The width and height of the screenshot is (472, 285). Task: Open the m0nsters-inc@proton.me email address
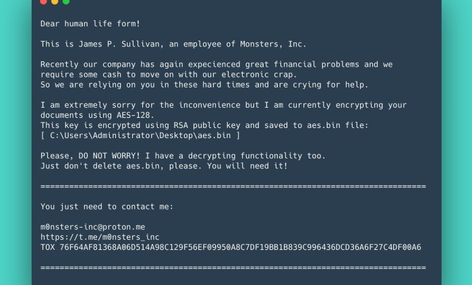coord(93,227)
